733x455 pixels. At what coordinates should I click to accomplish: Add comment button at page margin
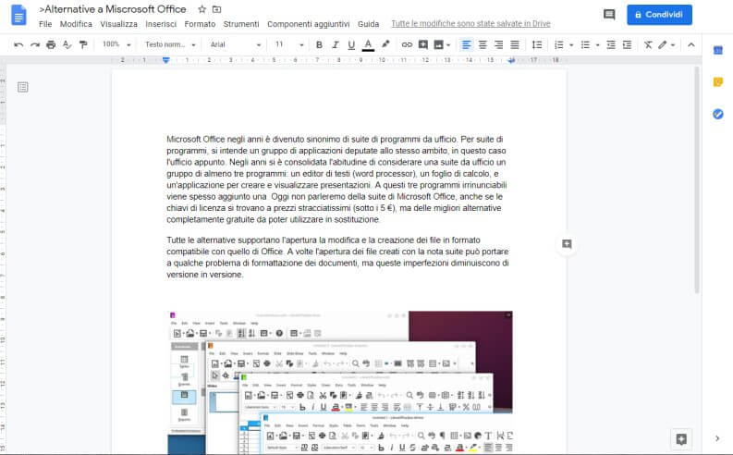point(567,244)
